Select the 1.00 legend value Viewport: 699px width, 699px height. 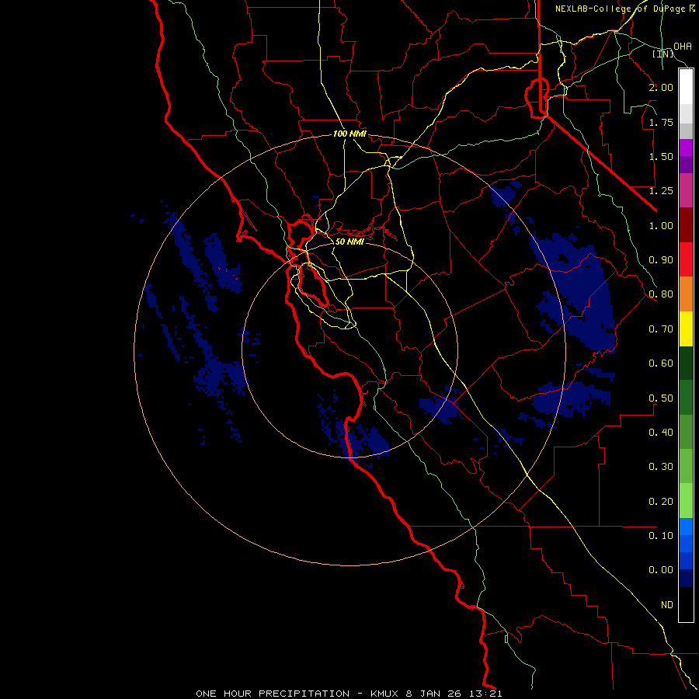coord(661,225)
